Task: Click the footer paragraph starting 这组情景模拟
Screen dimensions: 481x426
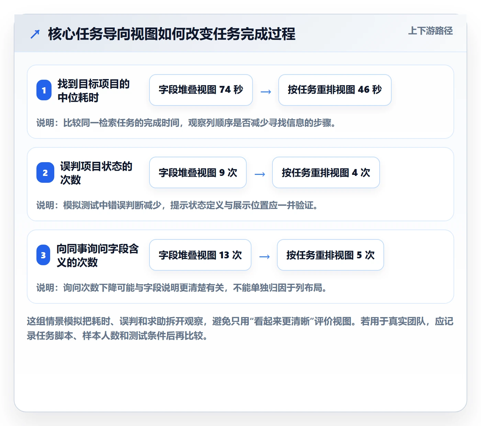Action: click(240, 328)
